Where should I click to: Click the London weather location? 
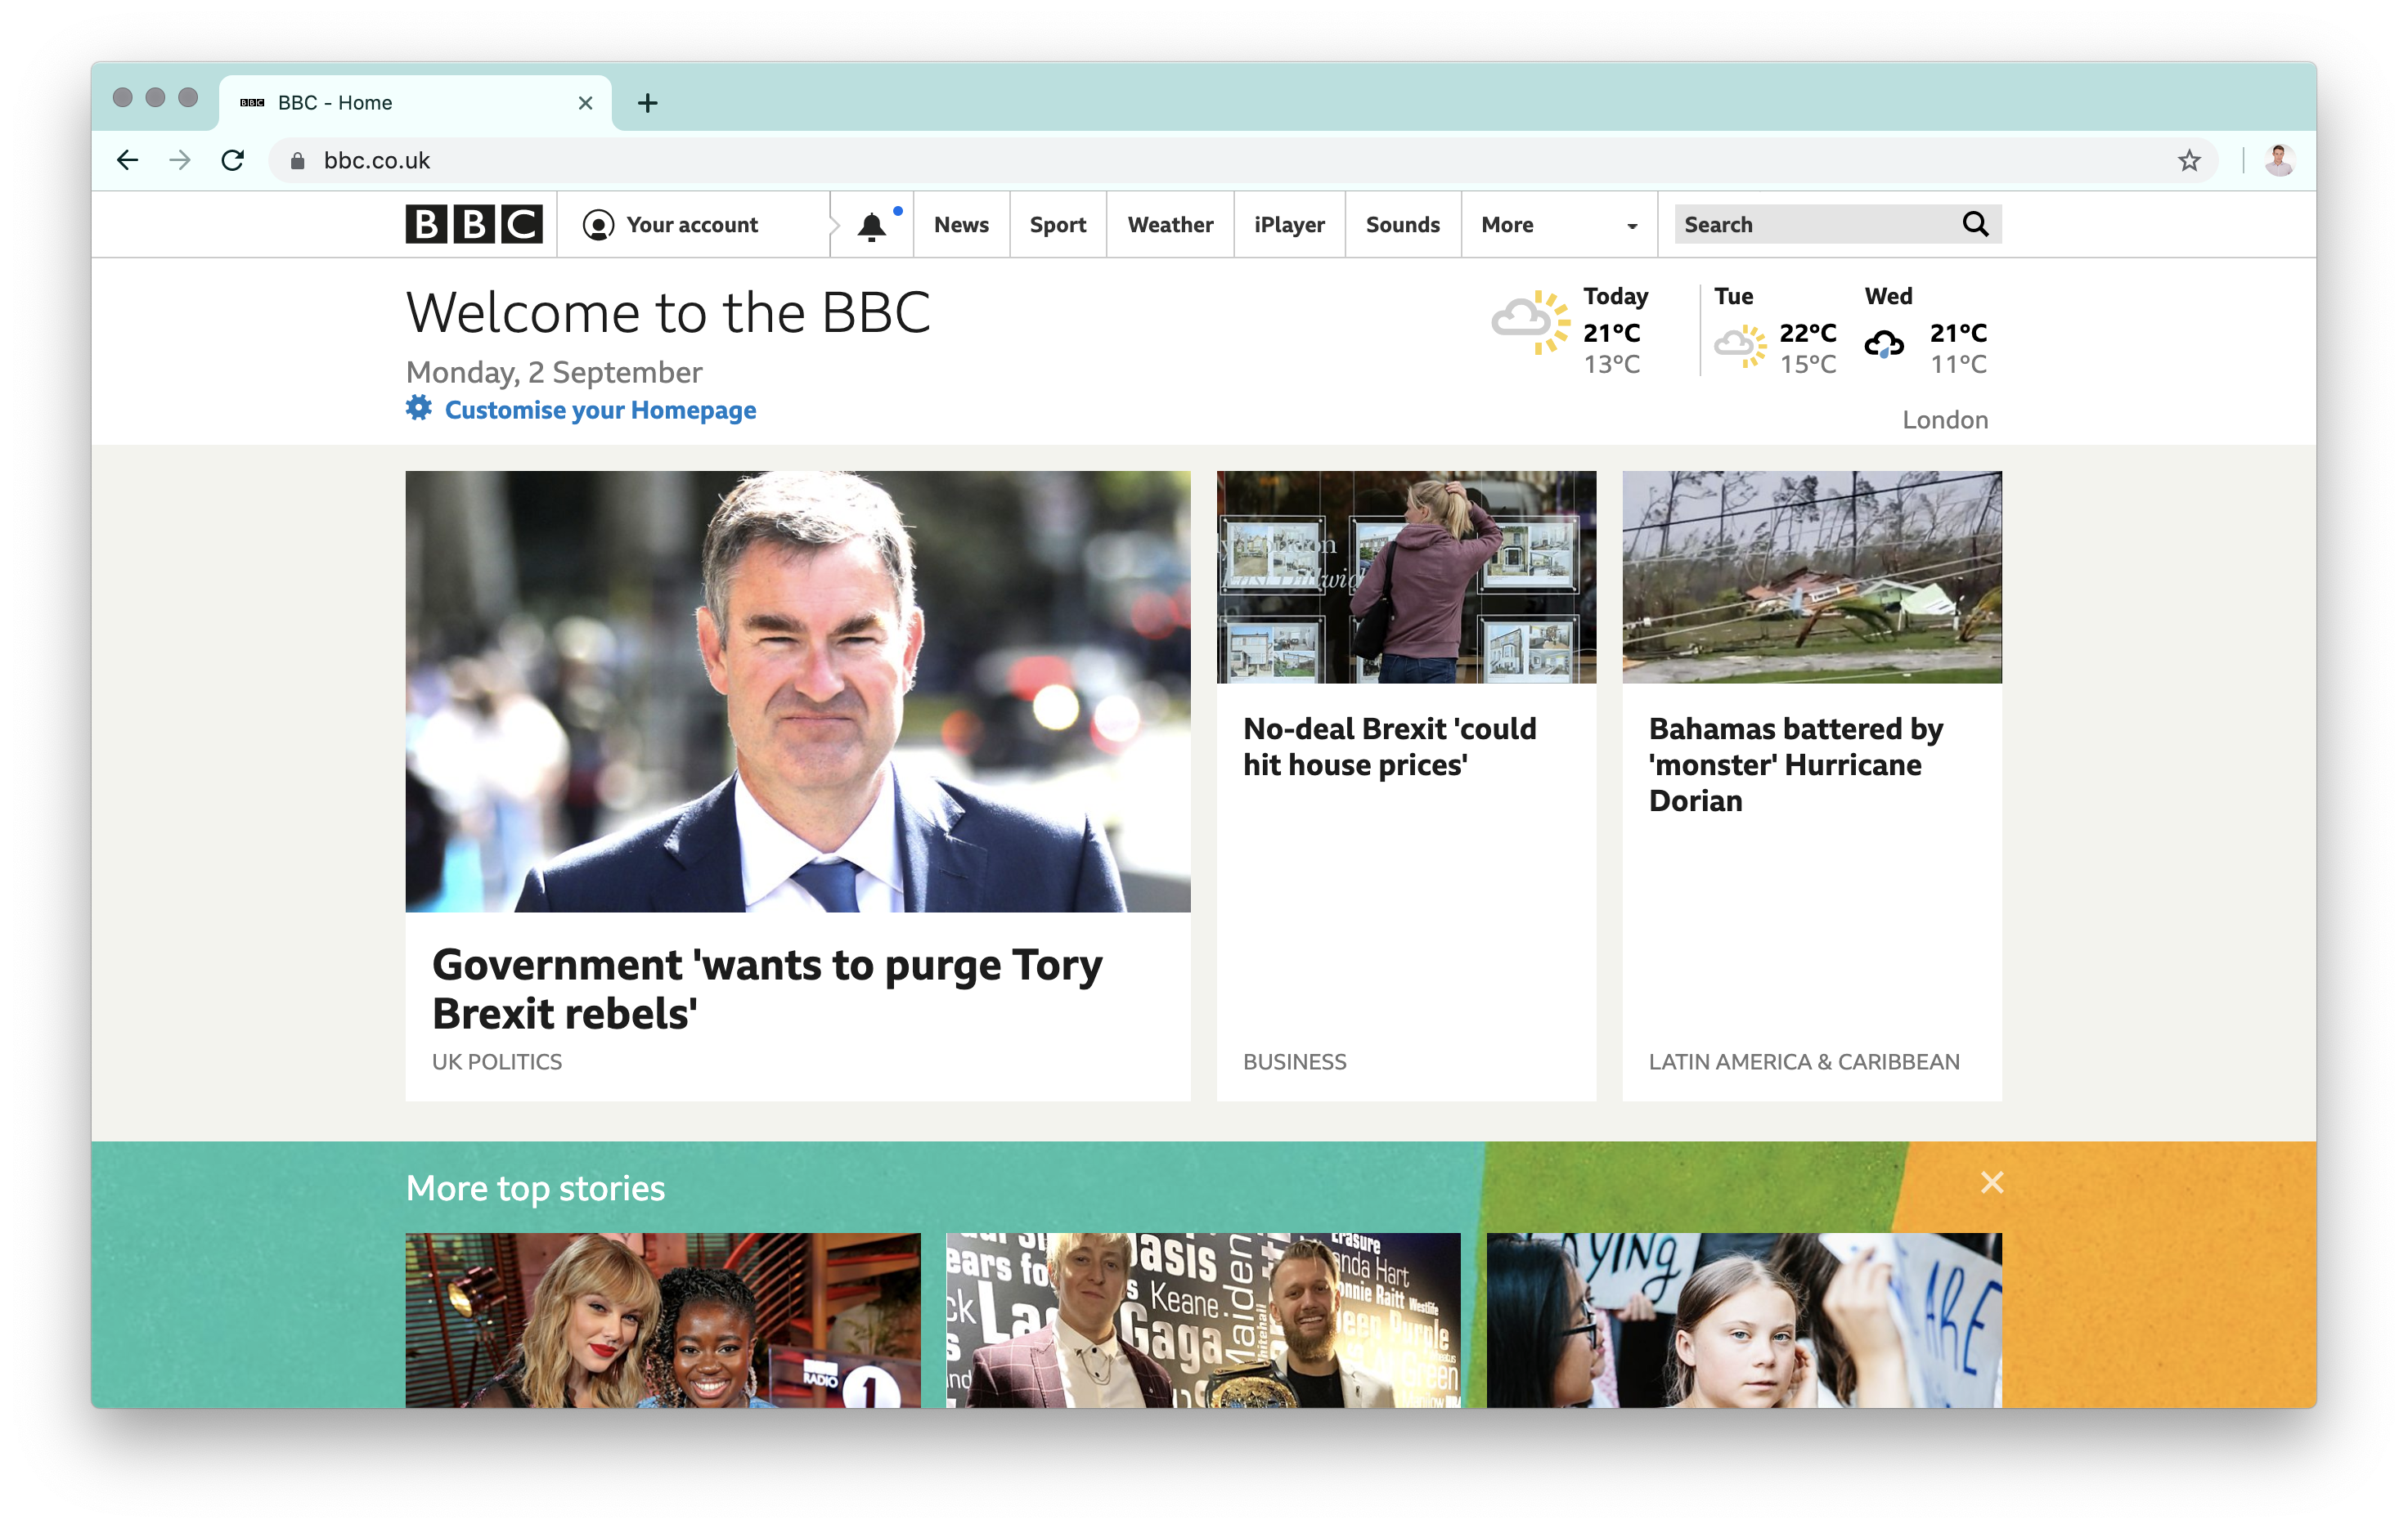click(1944, 419)
